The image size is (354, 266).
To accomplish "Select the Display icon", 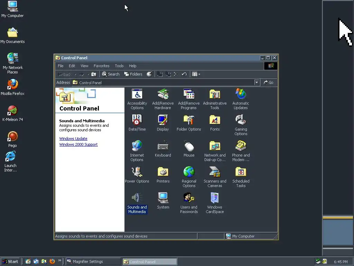I will pyautogui.click(x=163, y=123).
